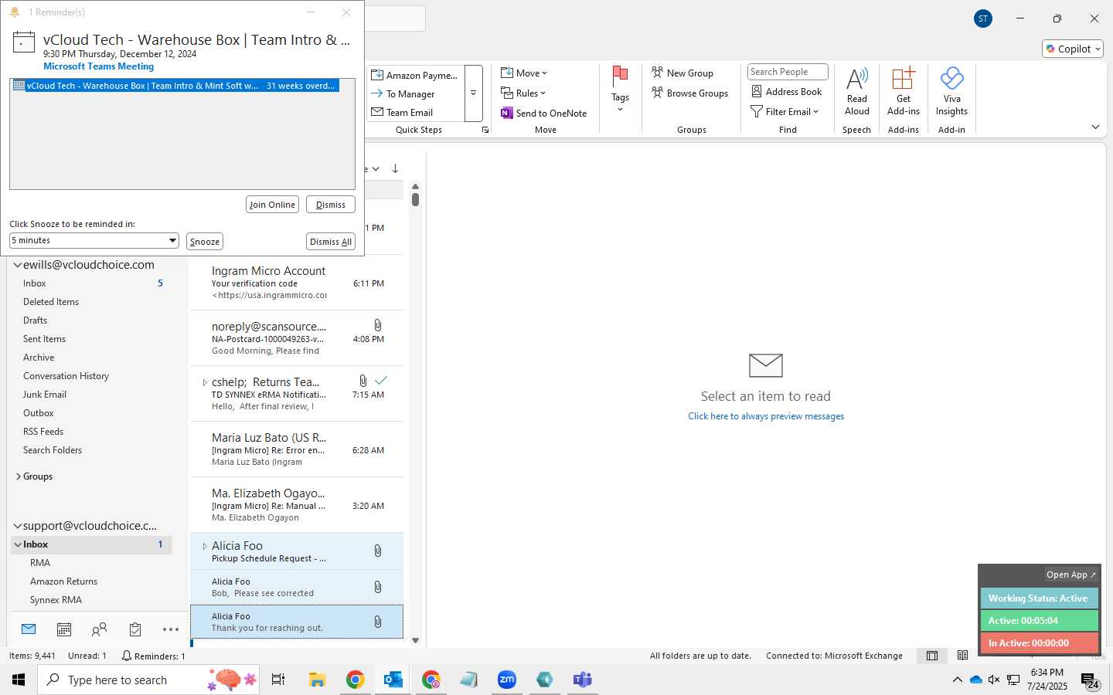Select the RMA subfolder
This screenshot has height=695, width=1113.
tap(40, 563)
